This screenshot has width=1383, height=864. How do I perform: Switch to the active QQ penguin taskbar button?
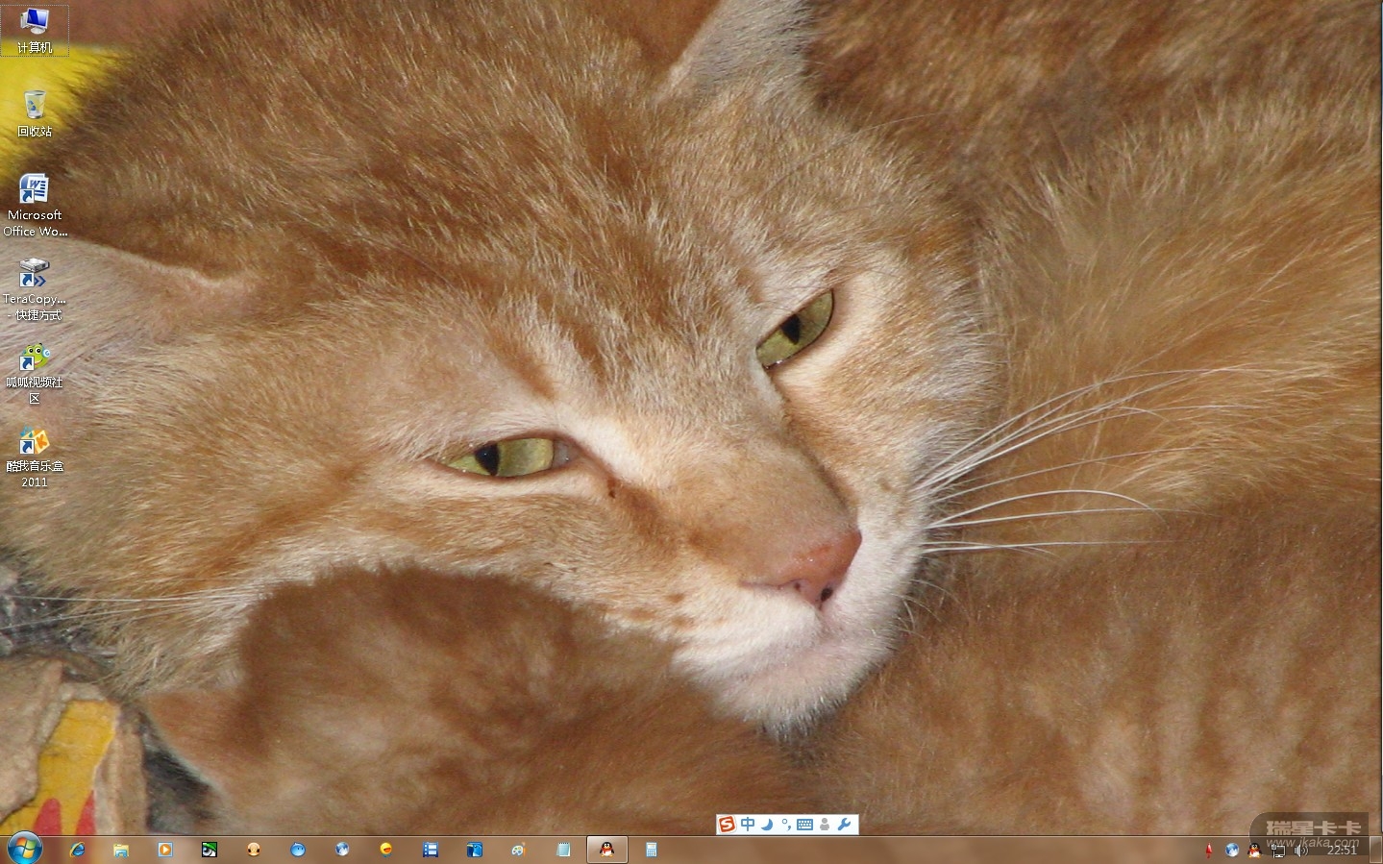coord(607,850)
